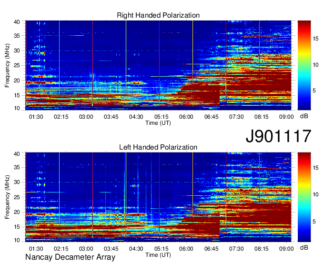Click the 'Right Handed Polarization' title

click(158, 15)
